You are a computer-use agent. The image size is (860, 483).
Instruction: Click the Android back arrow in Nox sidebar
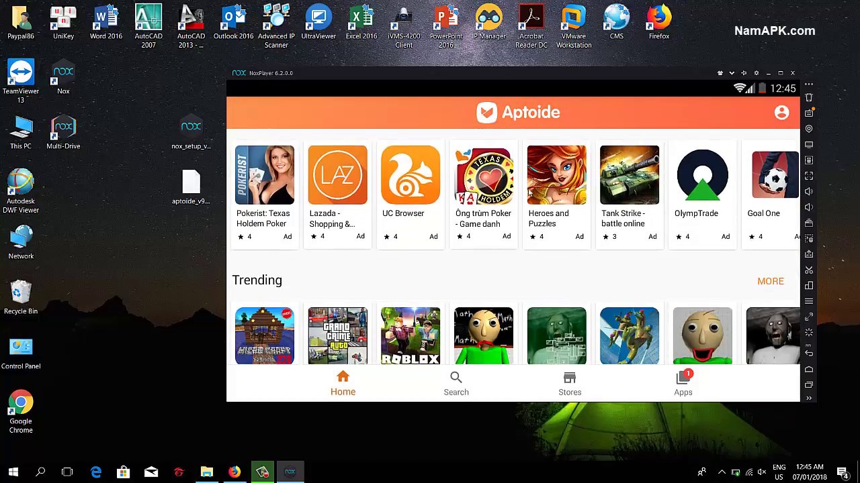pos(809,353)
